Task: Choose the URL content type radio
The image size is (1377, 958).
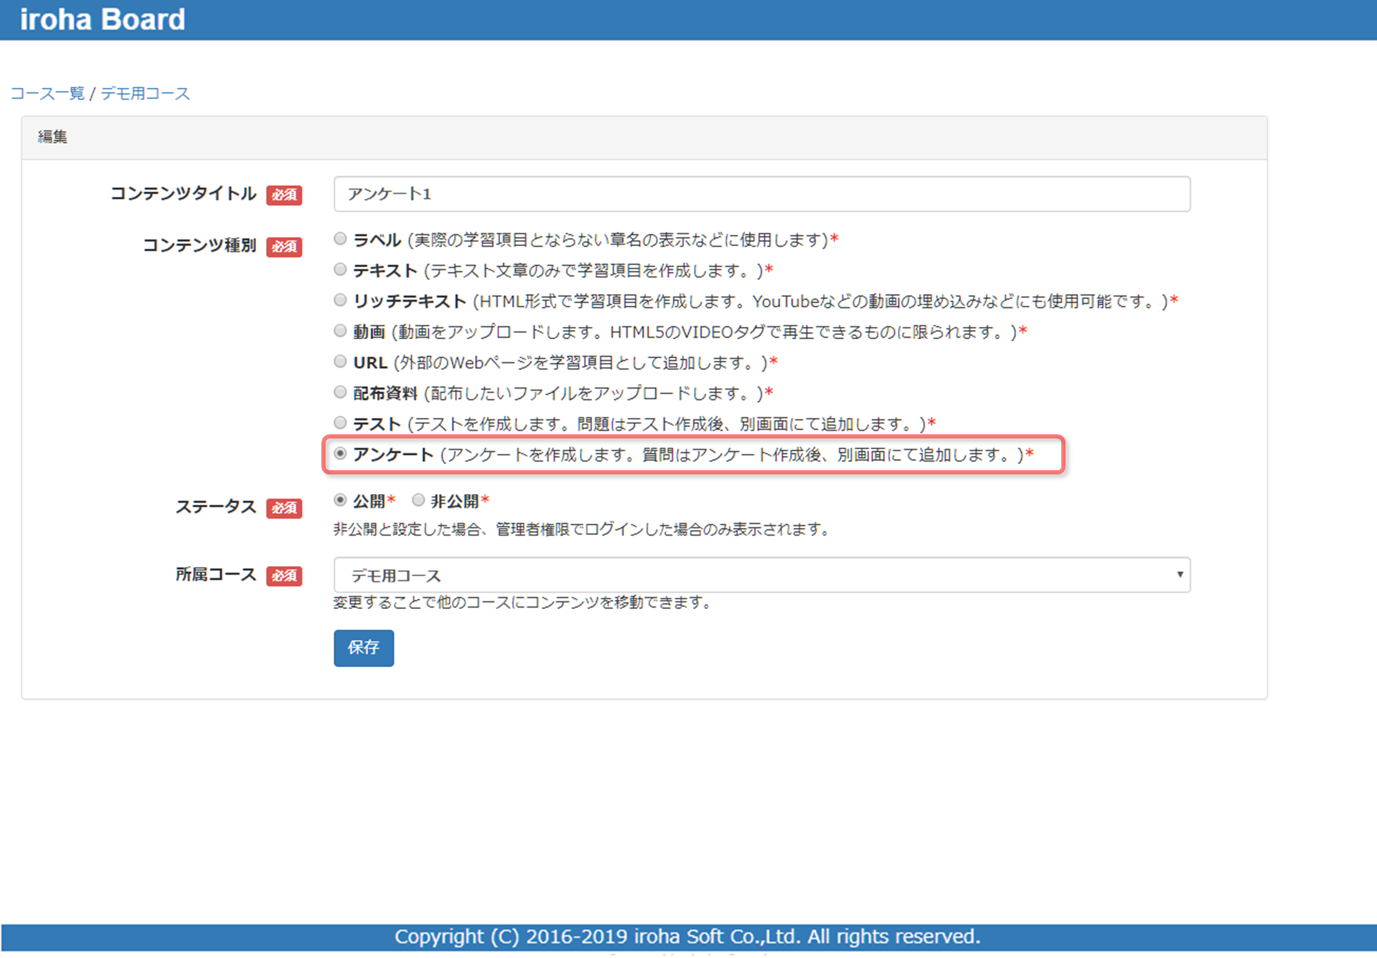Action: 340,362
